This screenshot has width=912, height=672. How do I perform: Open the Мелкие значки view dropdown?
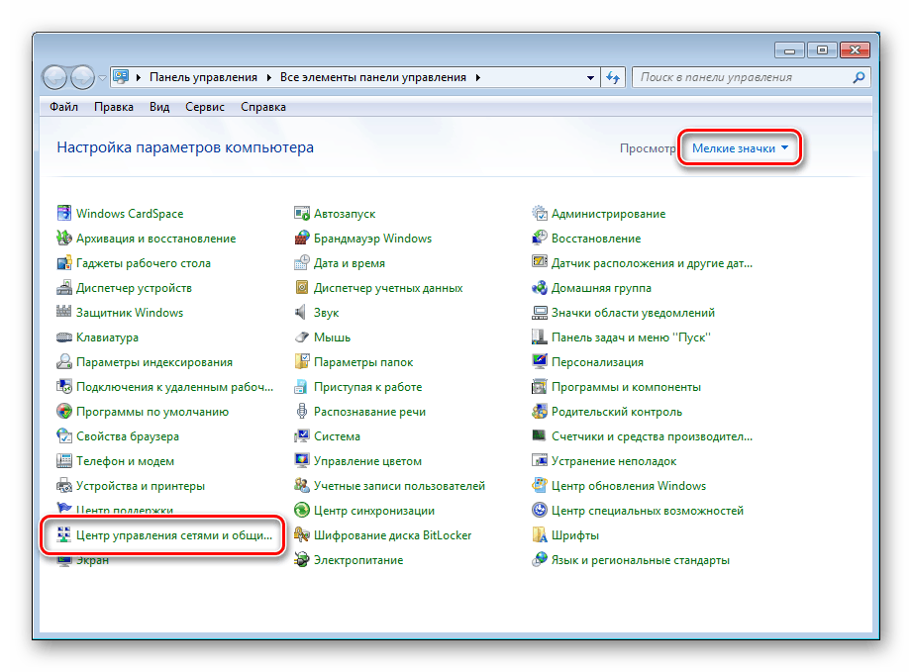coord(740,148)
